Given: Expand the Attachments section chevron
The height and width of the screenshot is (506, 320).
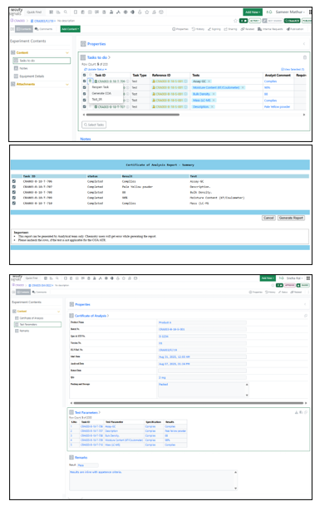Looking at the screenshot, I should (x=67, y=84).
